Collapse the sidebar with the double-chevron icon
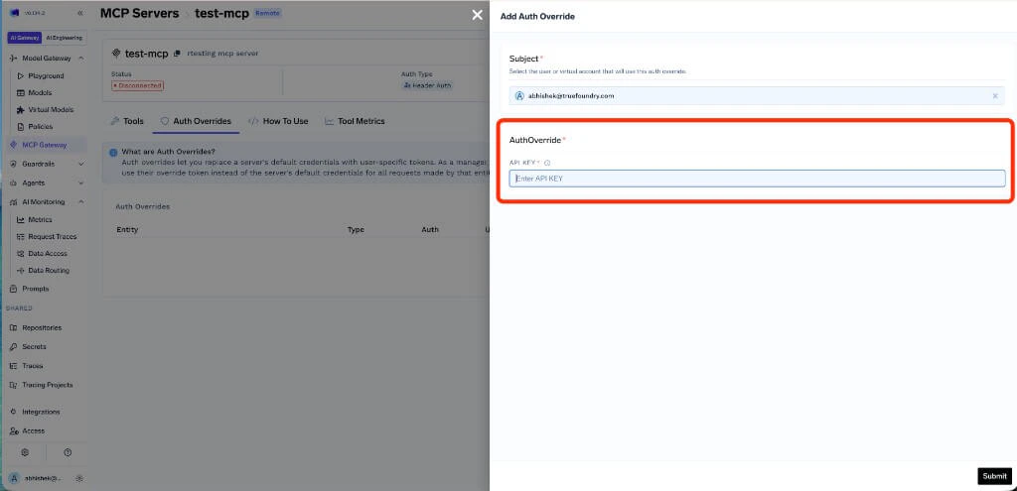The height and width of the screenshot is (491, 1017). 79,13
